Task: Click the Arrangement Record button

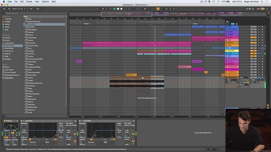Action: point(122,9)
